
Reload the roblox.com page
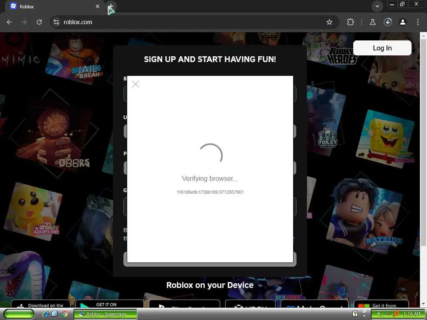(x=39, y=22)
